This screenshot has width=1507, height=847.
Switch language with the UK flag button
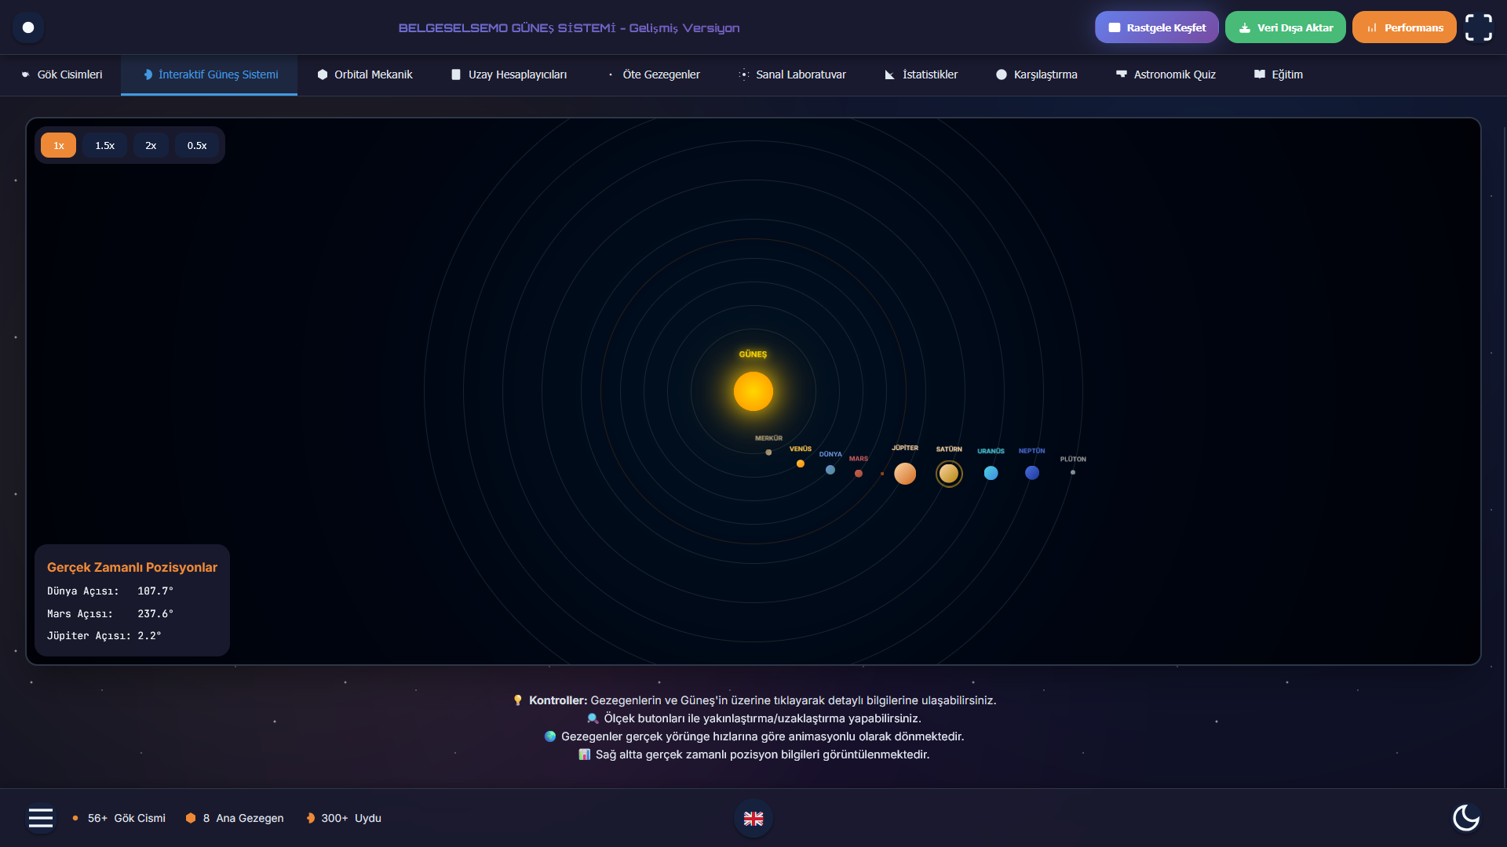coord(753,818)
